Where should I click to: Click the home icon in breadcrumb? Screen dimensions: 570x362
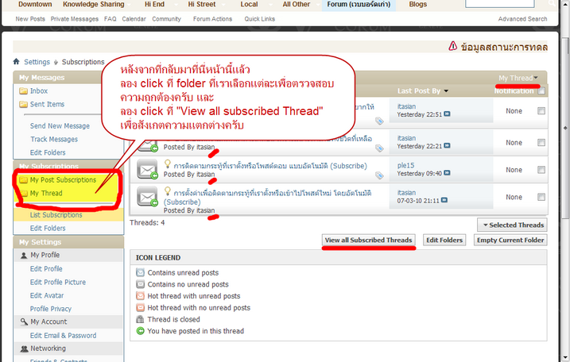pyautogui.click(x=17, y=62)
